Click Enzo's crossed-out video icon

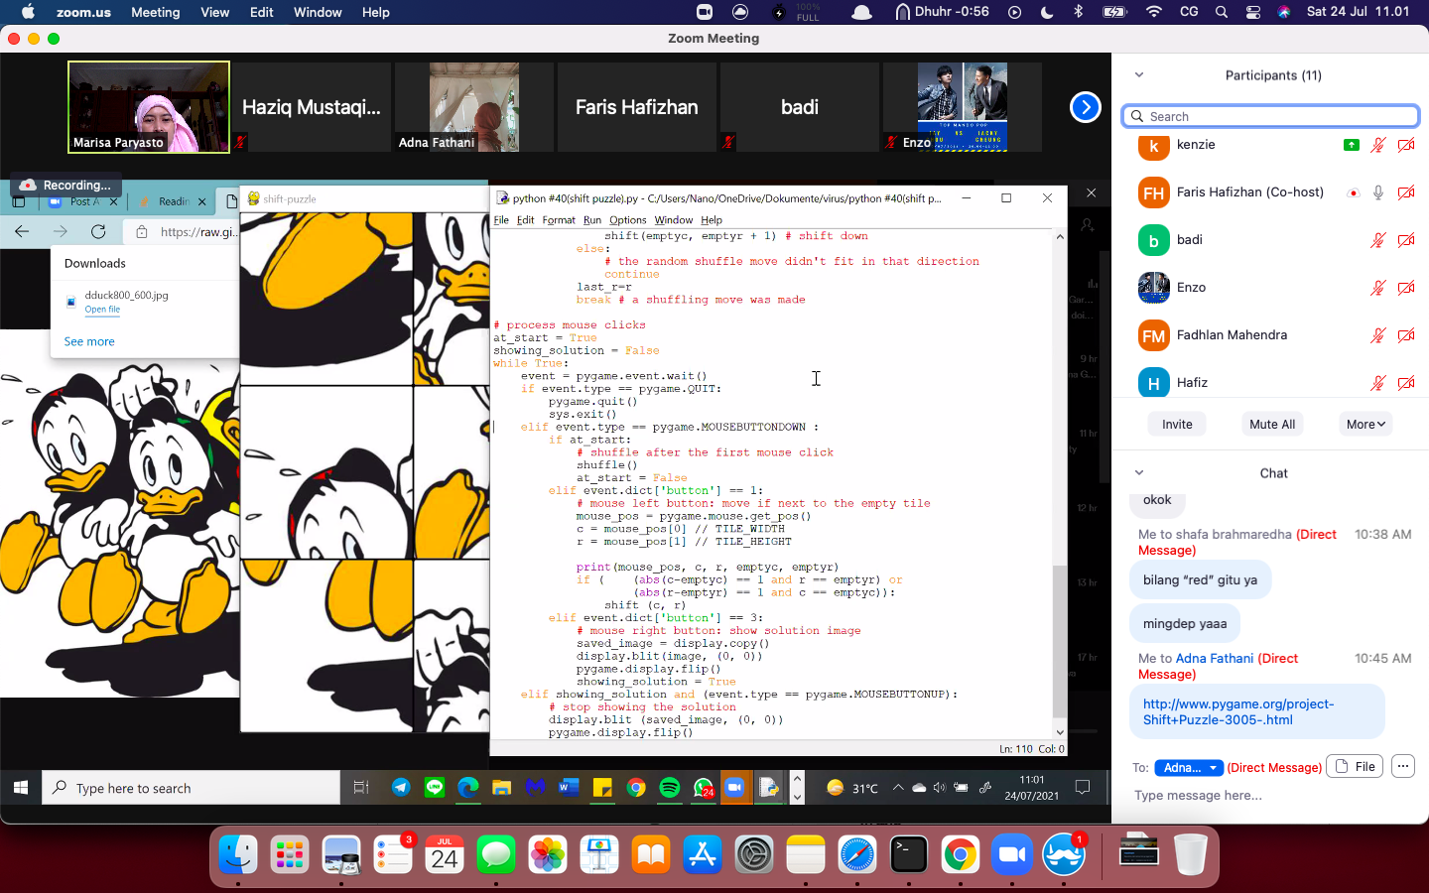pos(1406,288)
